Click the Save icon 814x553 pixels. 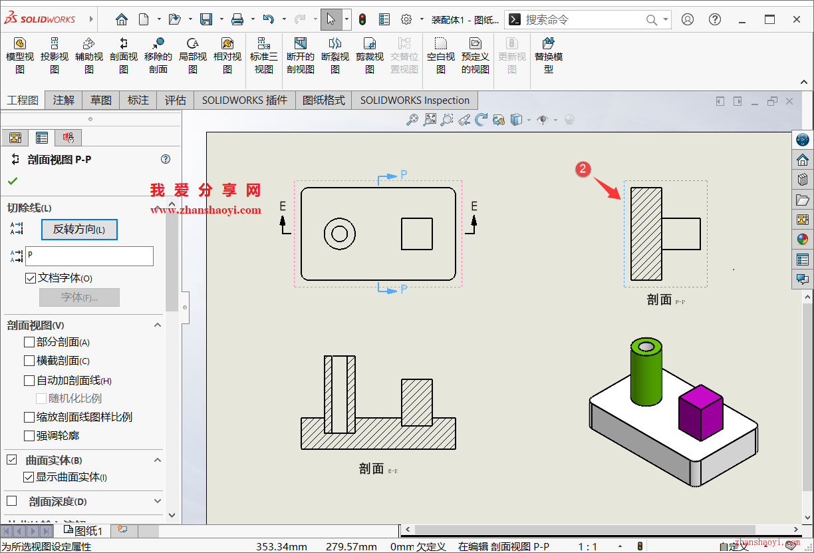[x=207, y=19]
